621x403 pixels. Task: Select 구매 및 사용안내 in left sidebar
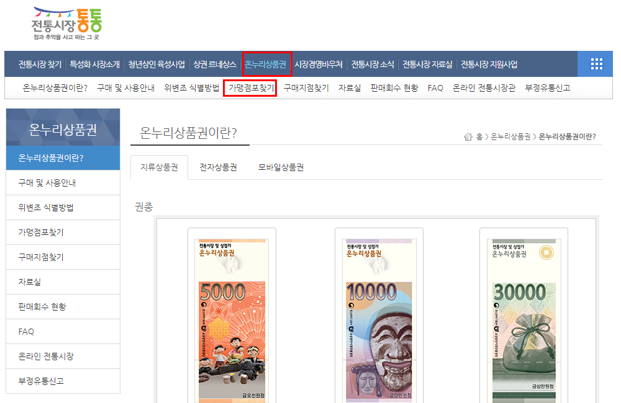(x=63, y=183)
